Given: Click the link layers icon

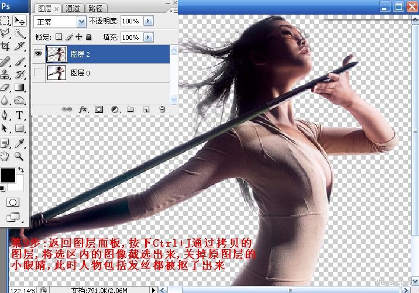Looking at the screenshot, I should [x=67, y=109].
